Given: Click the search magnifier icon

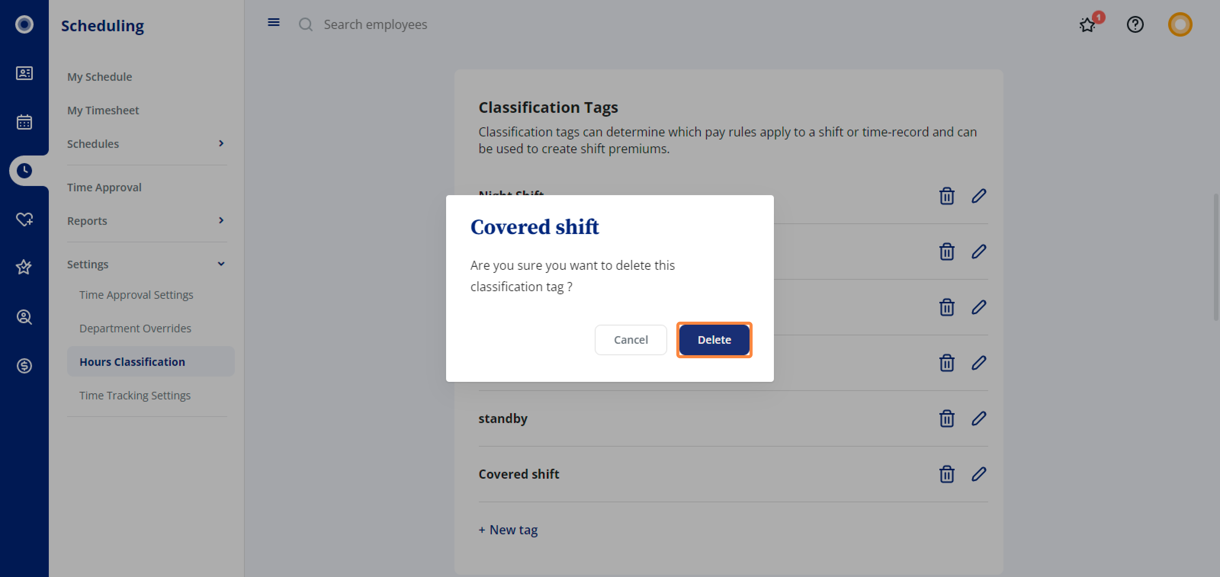Looking at the screenshot, I should pos(305,24).
